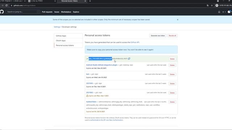This screenshot has width=232, height=130.
Task: Delete the 20211002 token
Action: [172, 93]
